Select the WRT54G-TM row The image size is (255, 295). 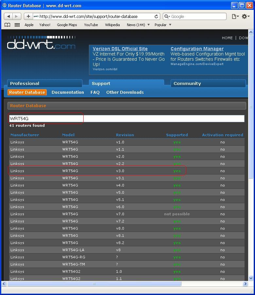tap(127, 264)
